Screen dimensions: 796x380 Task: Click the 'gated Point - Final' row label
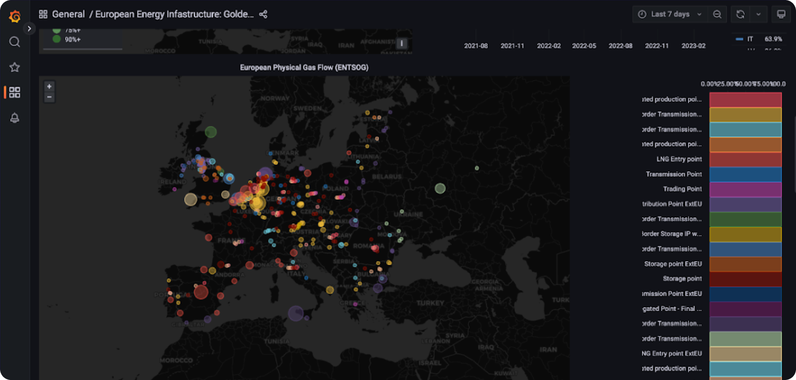[x=672, y=309]
